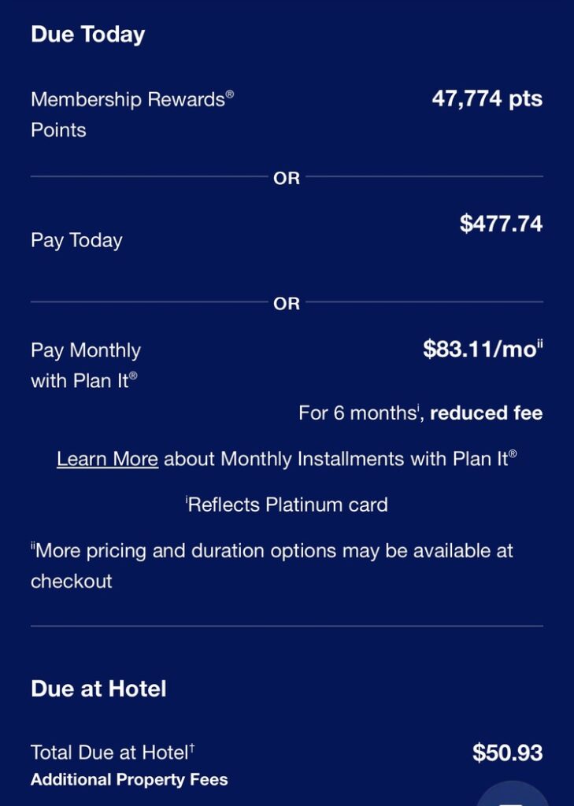Tap the Due at Hotel heading

[x=98, y=689]
